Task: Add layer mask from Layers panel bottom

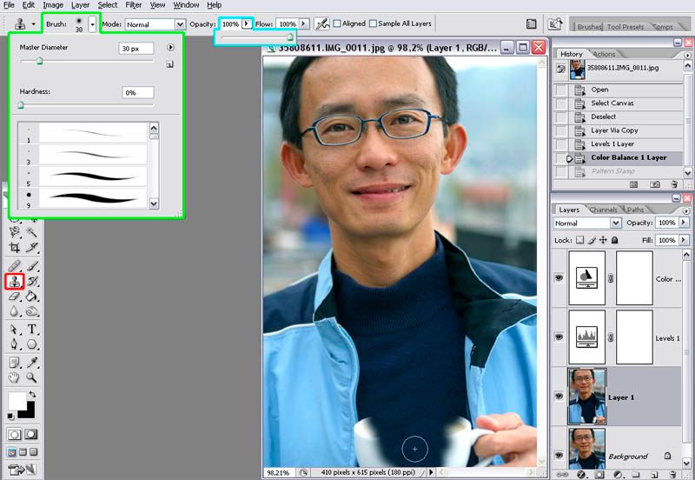Action: (x=599, y=475)
